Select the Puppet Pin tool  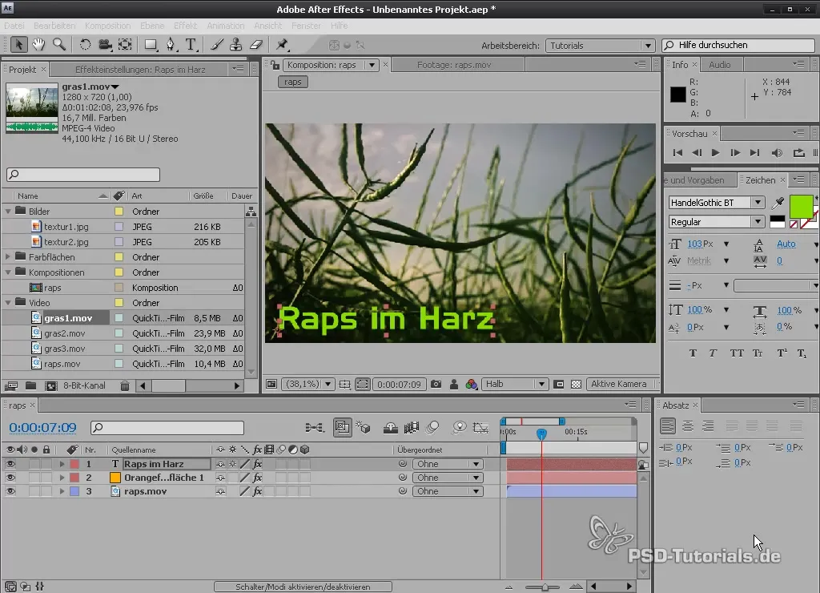pos(283,45)
